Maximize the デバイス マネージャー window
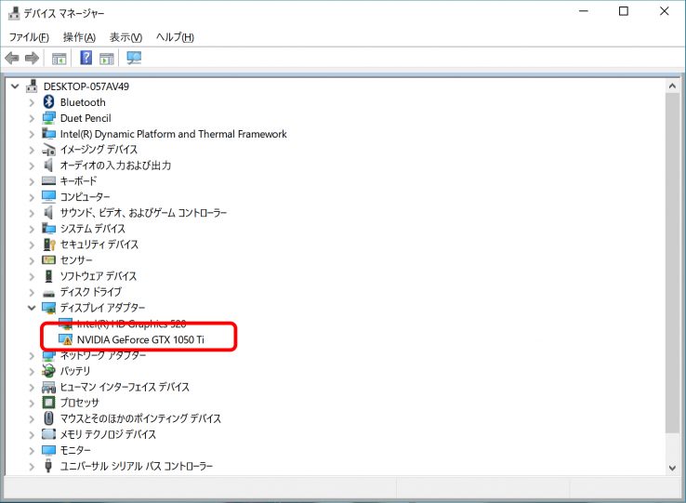 (624, 11)
